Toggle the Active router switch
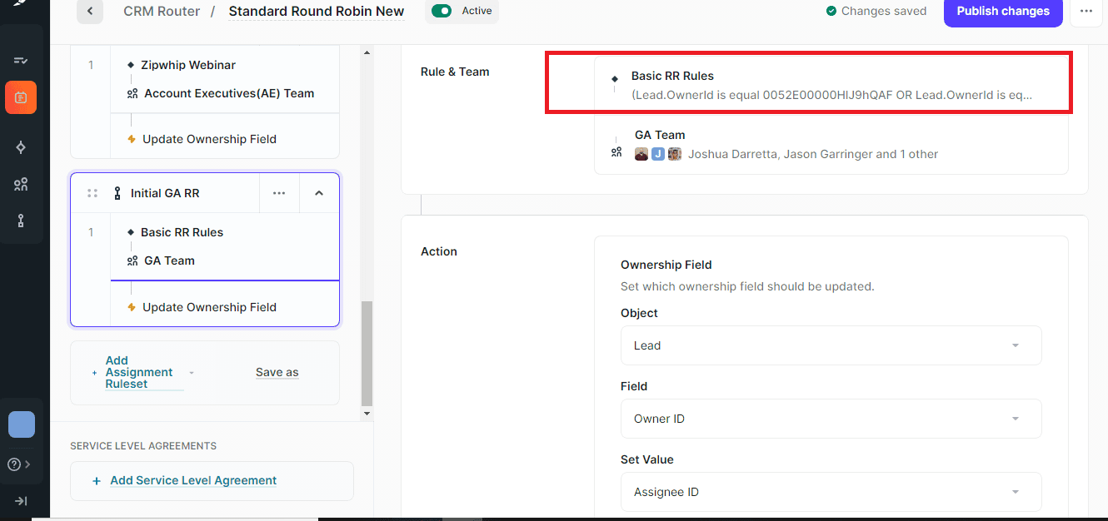This screenshot has width=1108, height=521. [x=442, y=12]
